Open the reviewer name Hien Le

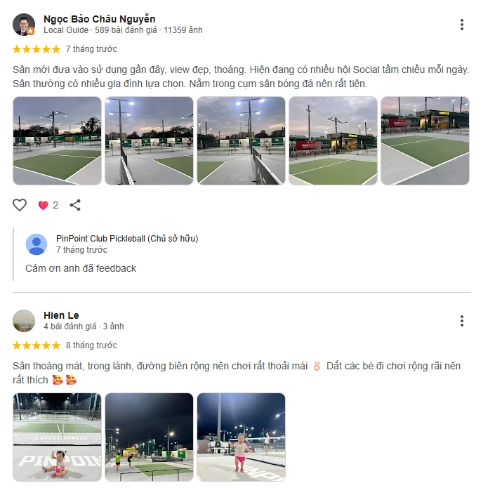pos(61,315)
